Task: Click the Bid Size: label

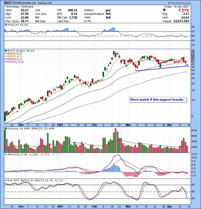Action: coord(40,21)
